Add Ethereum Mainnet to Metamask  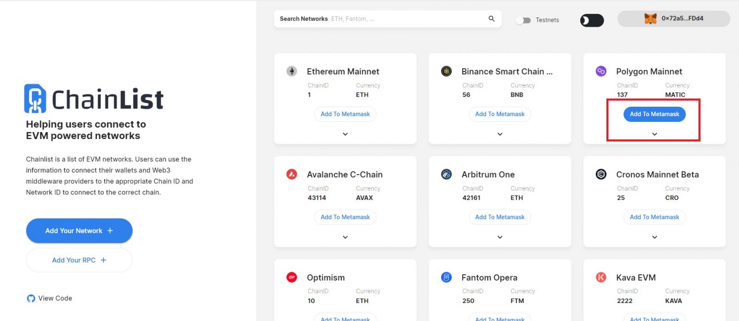pos(345,114)
